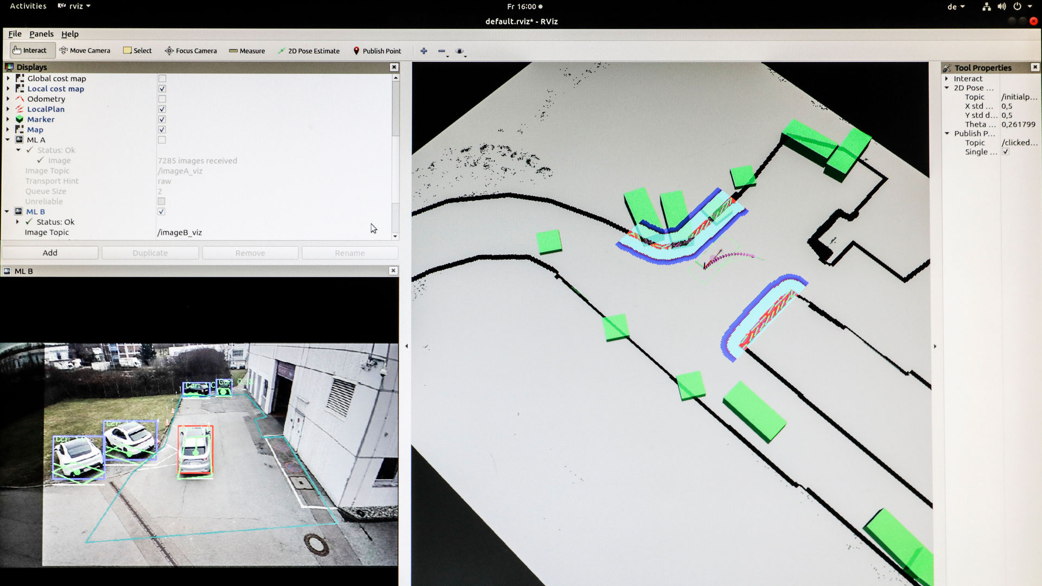Viewport: 1042px width, 586px height.
Task: Activate the Move Camera tool
Action: [x=85, y=50]
